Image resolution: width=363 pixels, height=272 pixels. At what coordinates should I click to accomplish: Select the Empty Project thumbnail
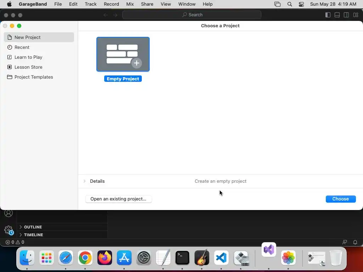[123, 54]
